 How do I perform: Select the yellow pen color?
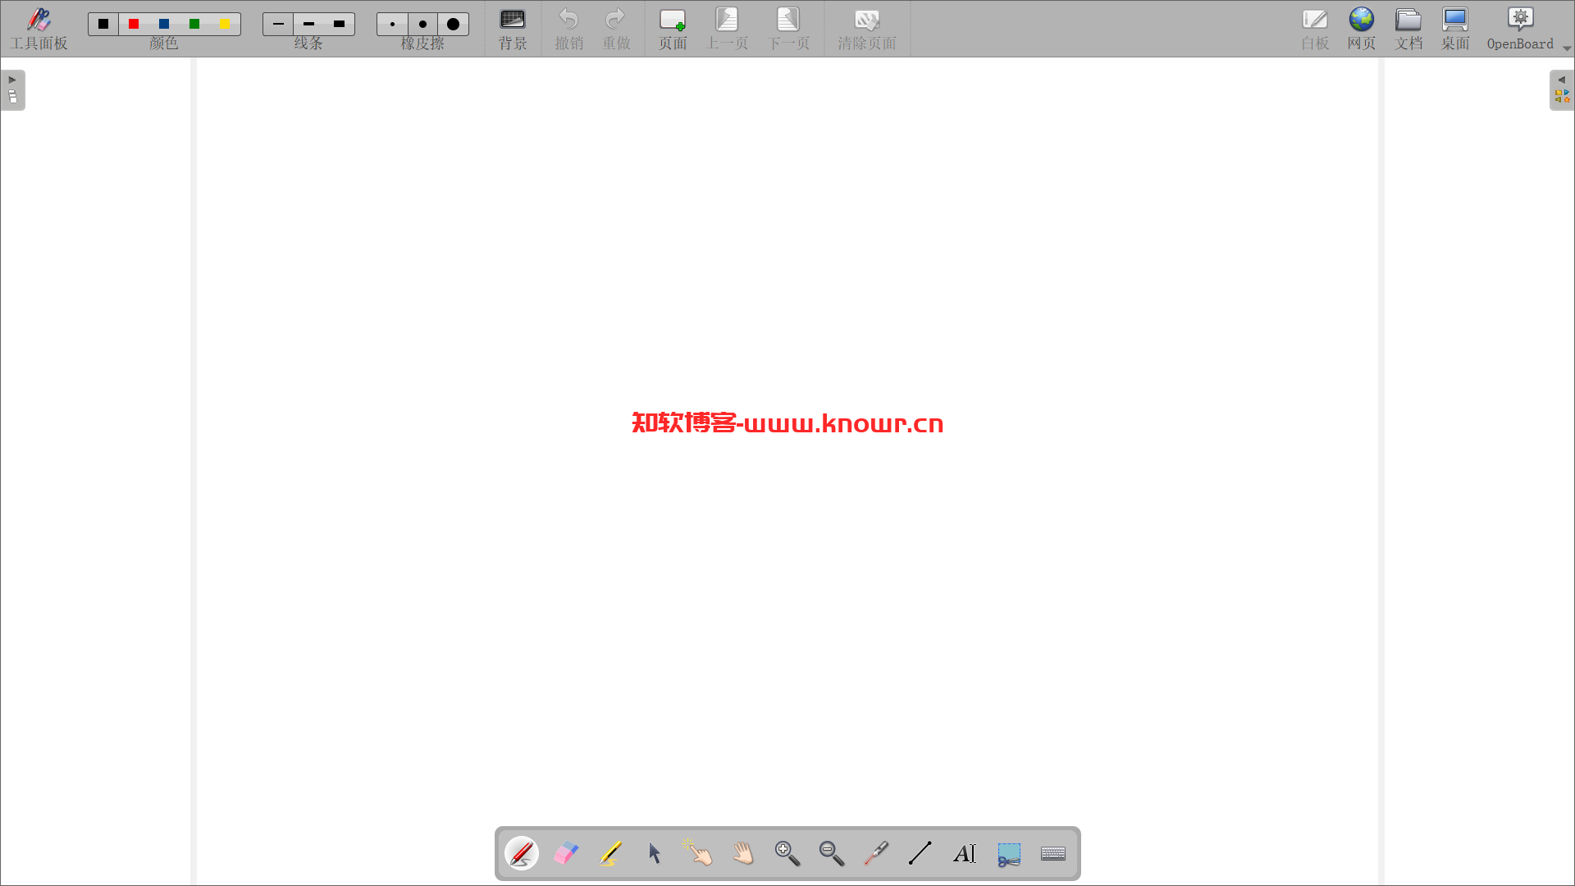pyautogui.click(x=225, y=24)
